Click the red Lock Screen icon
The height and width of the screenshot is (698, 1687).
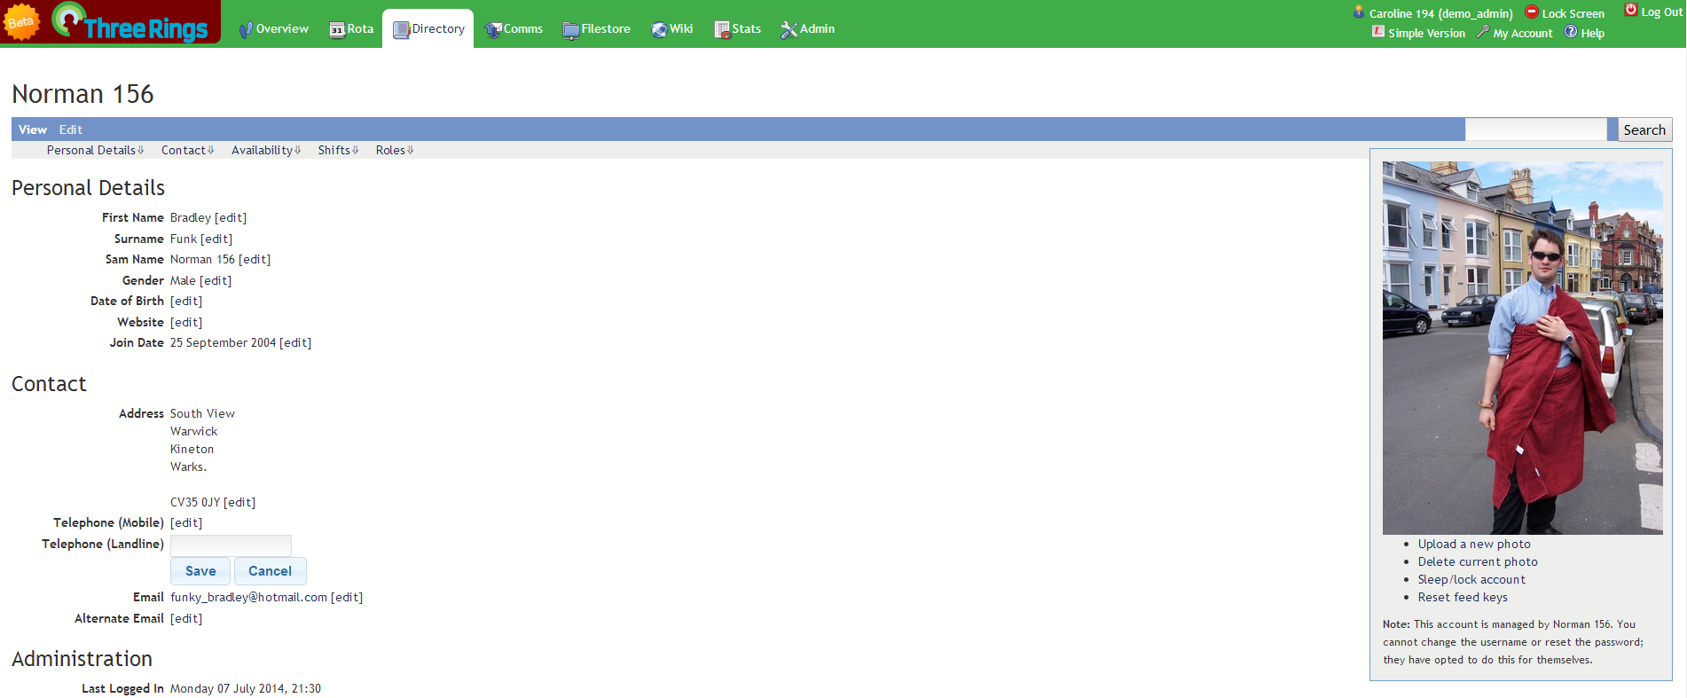[1531, 12]
